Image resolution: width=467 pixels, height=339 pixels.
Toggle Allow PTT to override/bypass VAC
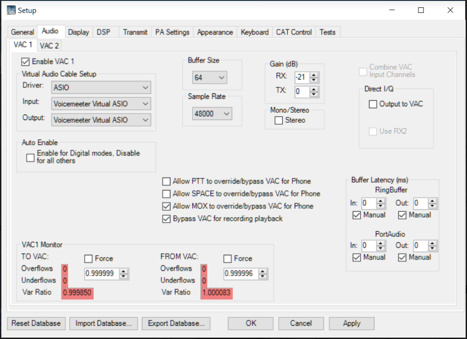point(167,181)
